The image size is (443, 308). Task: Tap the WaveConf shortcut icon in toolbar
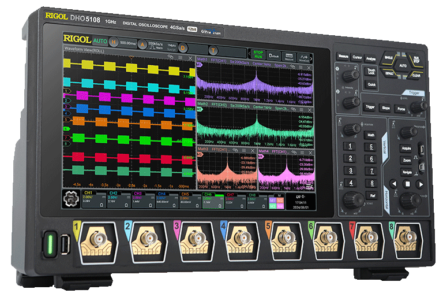303,58
